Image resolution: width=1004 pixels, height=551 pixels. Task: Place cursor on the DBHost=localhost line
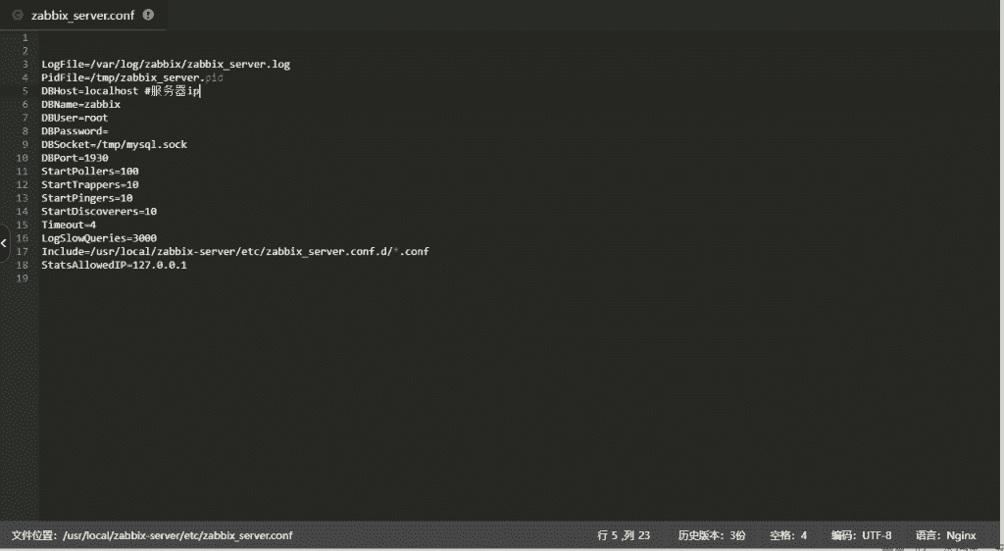(x=121, y=91)
